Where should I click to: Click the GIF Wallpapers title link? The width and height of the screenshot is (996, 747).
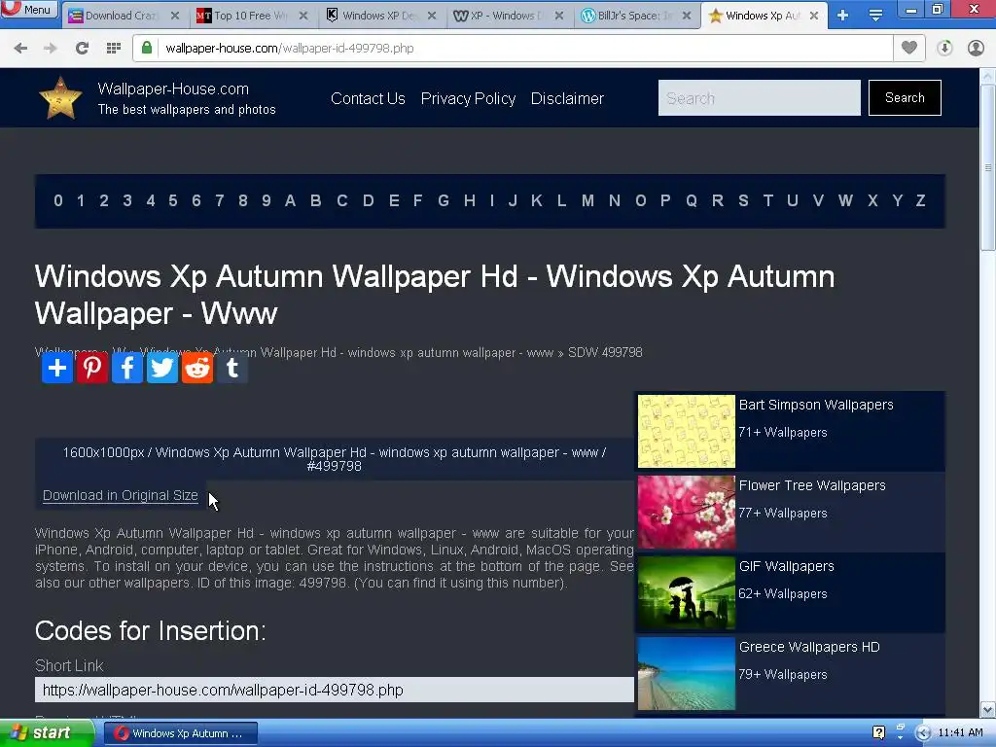pos(786,566)
